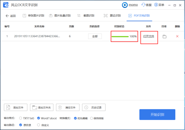The height and width of the screenshot is (130, 185).
Task: Set output path to 原目录
Action: tap(25, 125)
